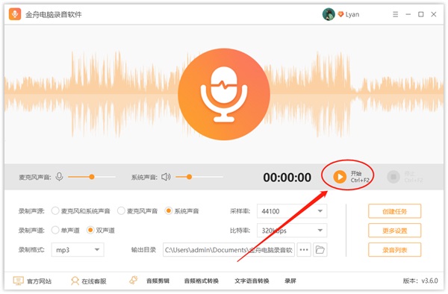Screen dimensions: 448x294
Task: Open the mp3 recording format dropdown
Action: (78, 250)
